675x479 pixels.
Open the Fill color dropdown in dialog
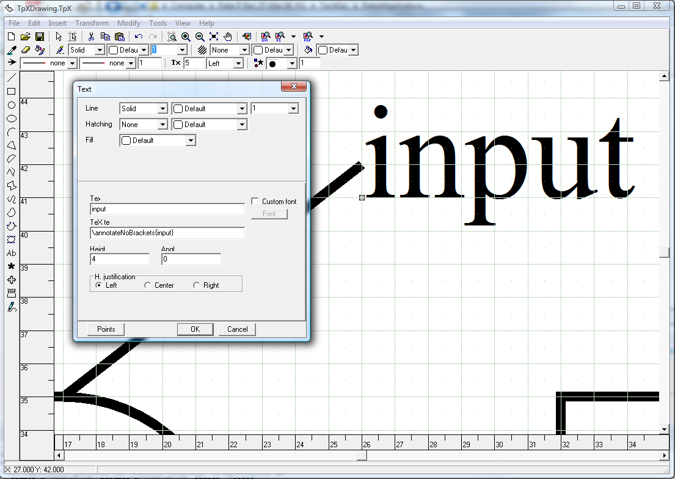[x=191, y=141]
